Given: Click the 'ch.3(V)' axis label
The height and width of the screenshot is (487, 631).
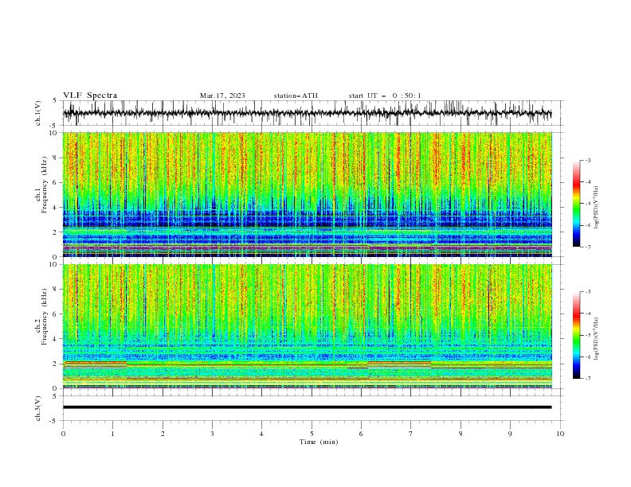Looking at the screenshot, I should 38,408.
